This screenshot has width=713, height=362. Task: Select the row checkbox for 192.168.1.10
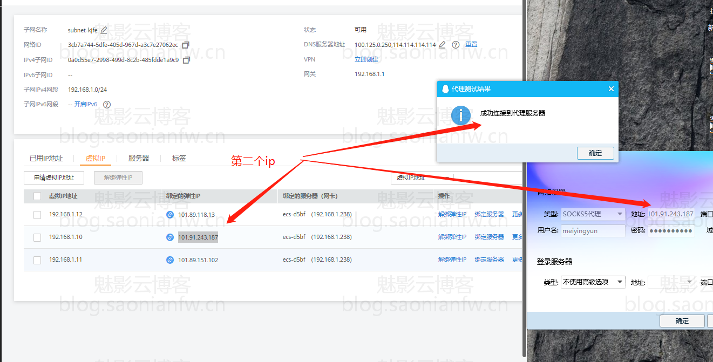pyautogui.click(x=37, y=237)
